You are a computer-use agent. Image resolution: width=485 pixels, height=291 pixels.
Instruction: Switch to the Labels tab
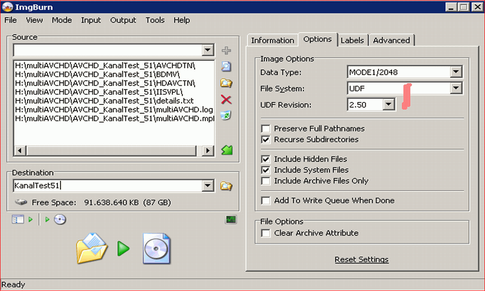pos(352,41)
